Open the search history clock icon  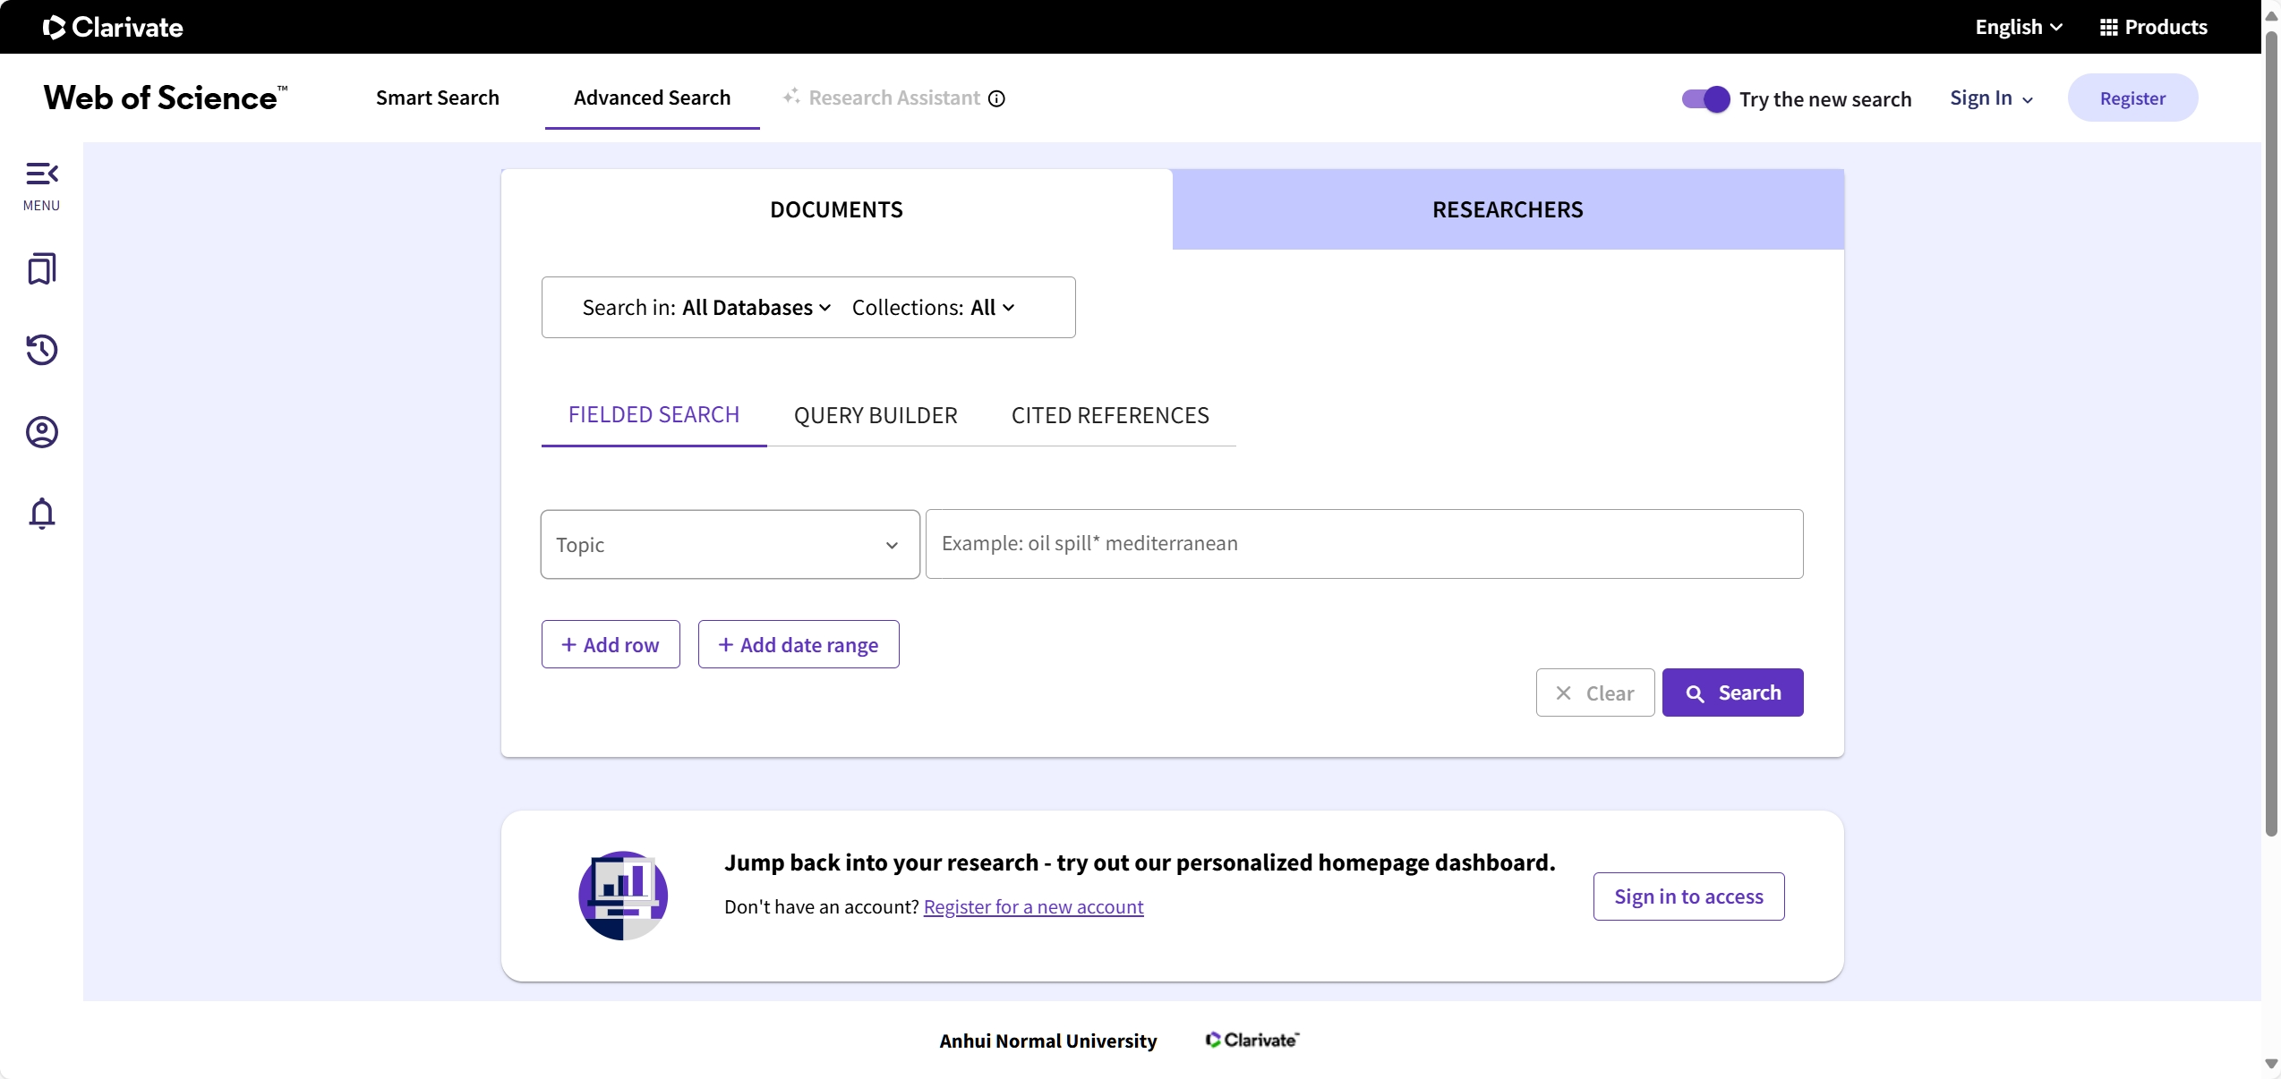(x=41, y=350)
